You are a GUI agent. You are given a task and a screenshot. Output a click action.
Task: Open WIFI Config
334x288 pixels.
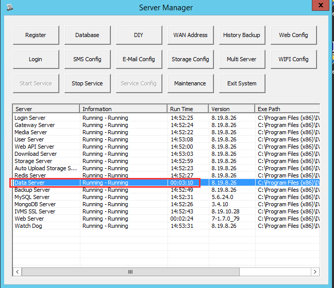294,59
